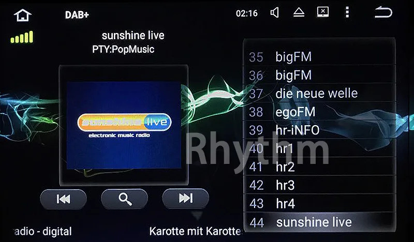Tap the 02:16 clock display
The width and height of the screenshot is (414, 242).
(x=247, y=13)
